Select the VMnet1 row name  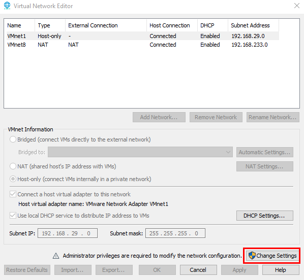[x=16, y=36]
